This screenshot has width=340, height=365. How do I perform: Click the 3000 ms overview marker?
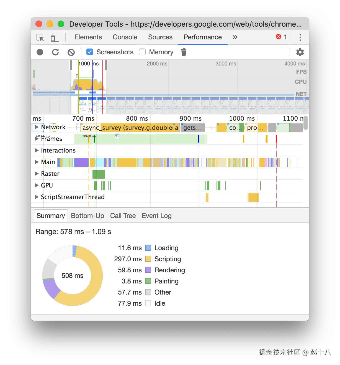pos(226,64)
